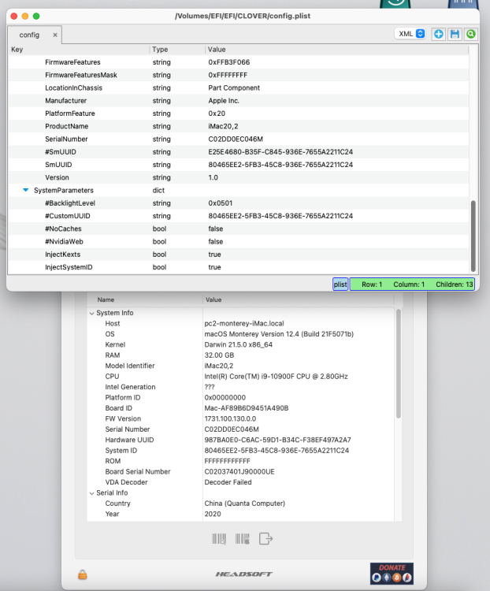This screenshot has height=591, width=490.
Task: Select the #BacklightLevel row
Action: 239,203
